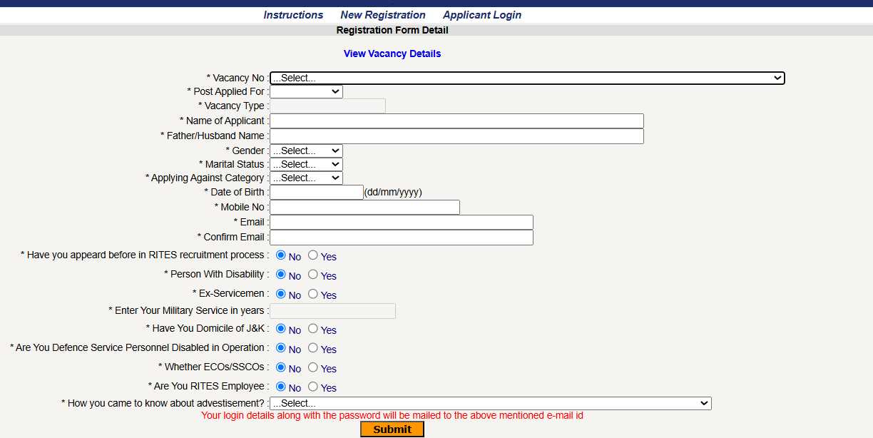Select No for Whether ECOs/SSCOs
The width and height of the screenshot is (873, 438).
[x=281, y=367]
